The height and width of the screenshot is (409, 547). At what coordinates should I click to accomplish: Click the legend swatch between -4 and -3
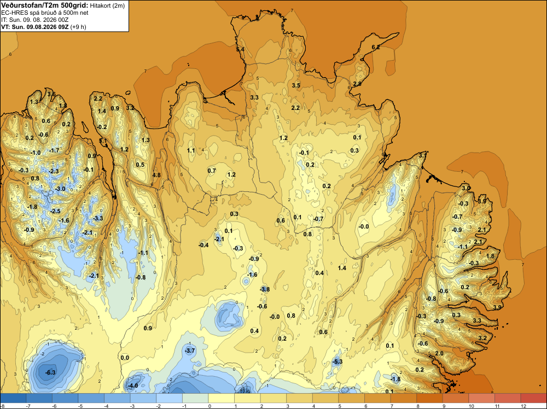117,398
